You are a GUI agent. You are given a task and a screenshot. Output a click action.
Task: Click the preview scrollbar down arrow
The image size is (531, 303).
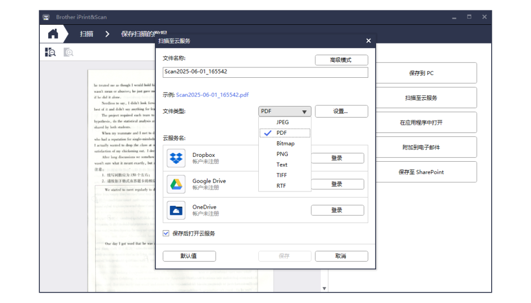coord(324,289)
